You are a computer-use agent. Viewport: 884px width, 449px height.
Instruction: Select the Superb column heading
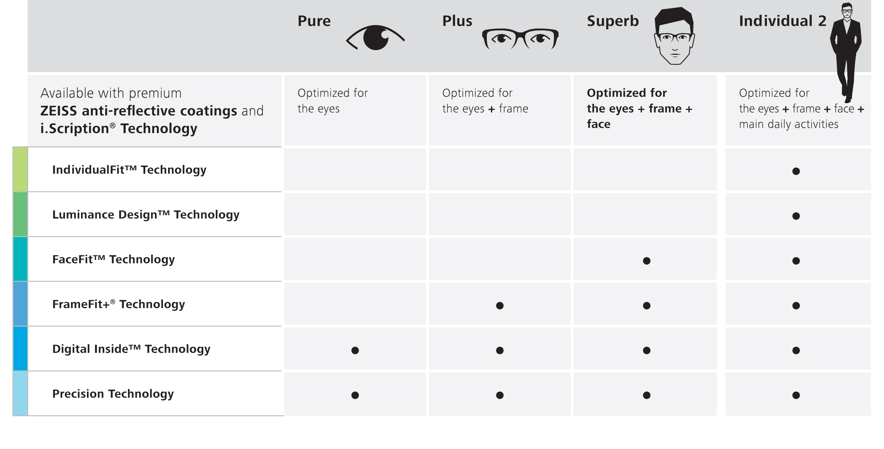click(613, 21)
